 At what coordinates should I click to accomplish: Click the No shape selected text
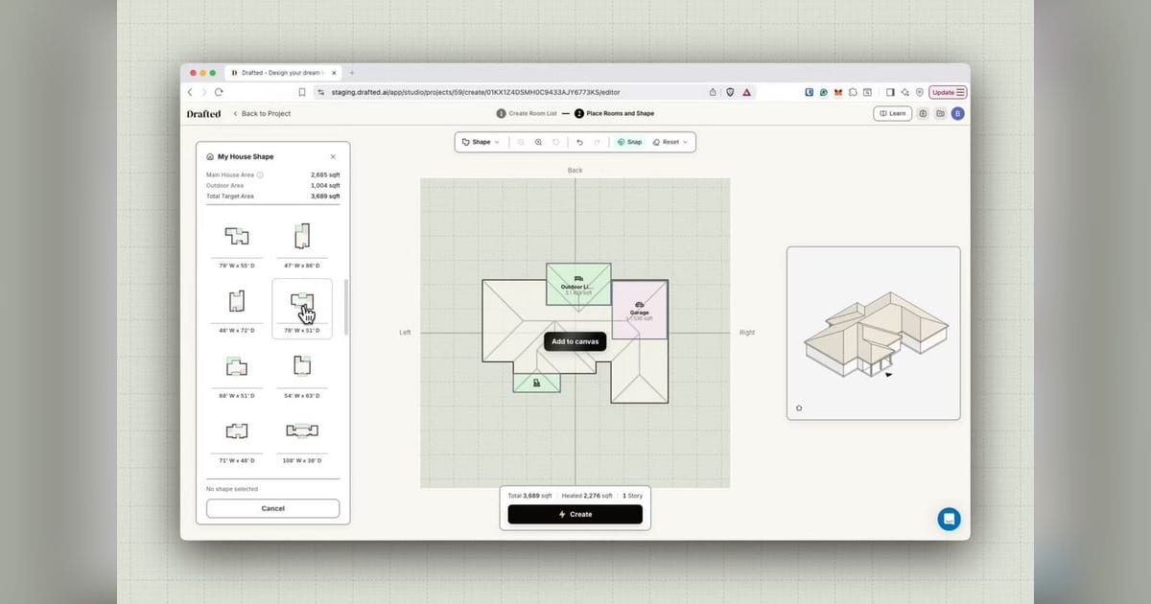click(x=231, y=489)
